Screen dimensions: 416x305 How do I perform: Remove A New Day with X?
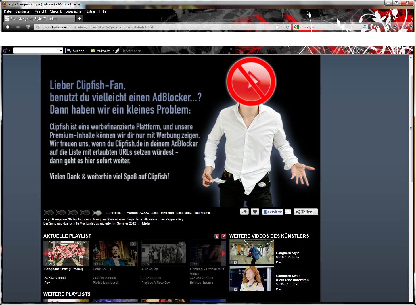[181, 244]
